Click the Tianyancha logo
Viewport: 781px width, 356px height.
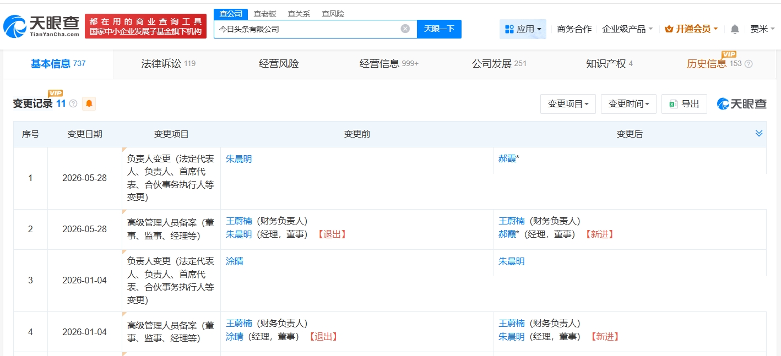coord(41,26)
